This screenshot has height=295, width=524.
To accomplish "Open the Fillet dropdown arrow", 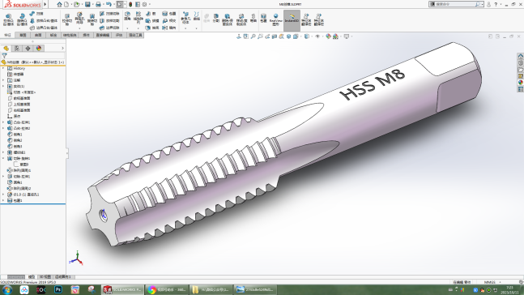I will pyautogui.click(x=127, y=28).
